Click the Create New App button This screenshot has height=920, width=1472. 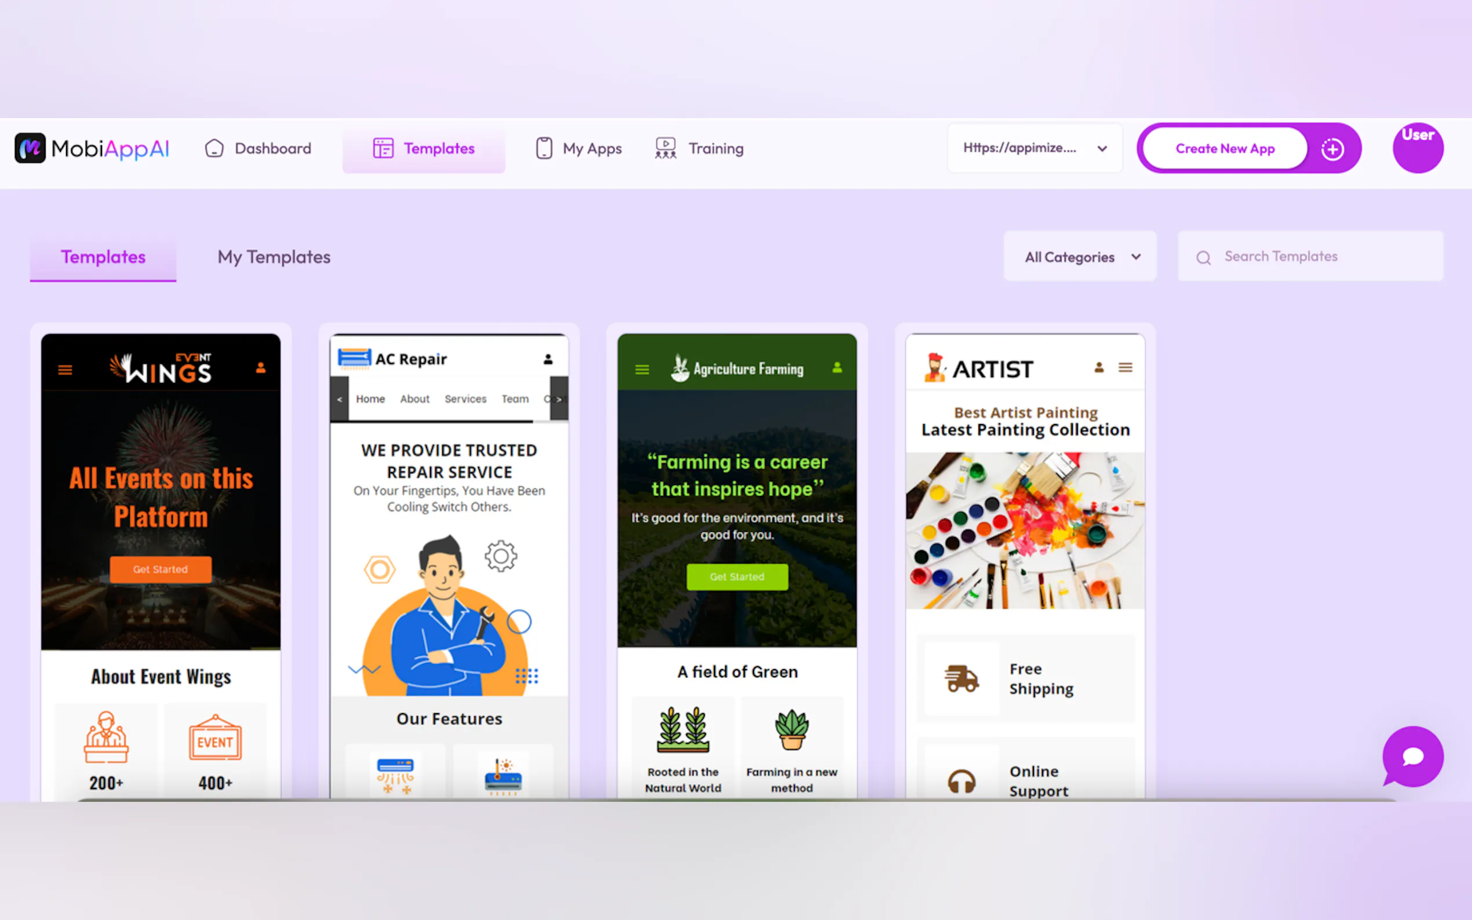pyautogui.click(x=1225, y=148)
